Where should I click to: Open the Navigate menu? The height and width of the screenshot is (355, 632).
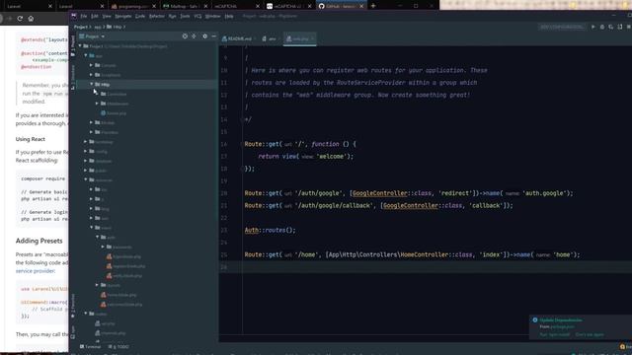(x=122, y=16)
